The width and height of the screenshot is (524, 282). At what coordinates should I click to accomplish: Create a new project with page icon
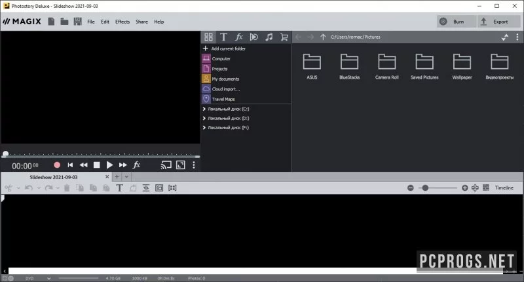[51, 22]
